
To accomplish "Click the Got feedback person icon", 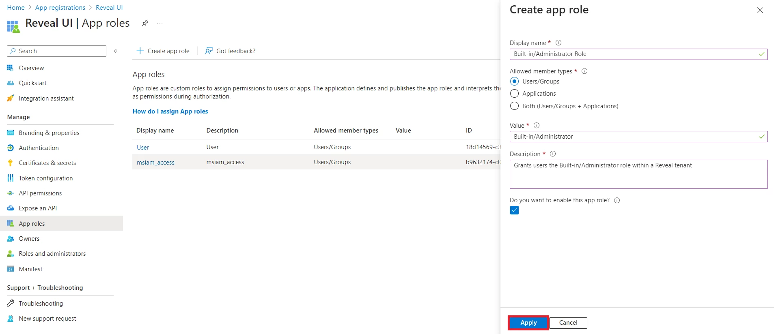I will 209,51.
